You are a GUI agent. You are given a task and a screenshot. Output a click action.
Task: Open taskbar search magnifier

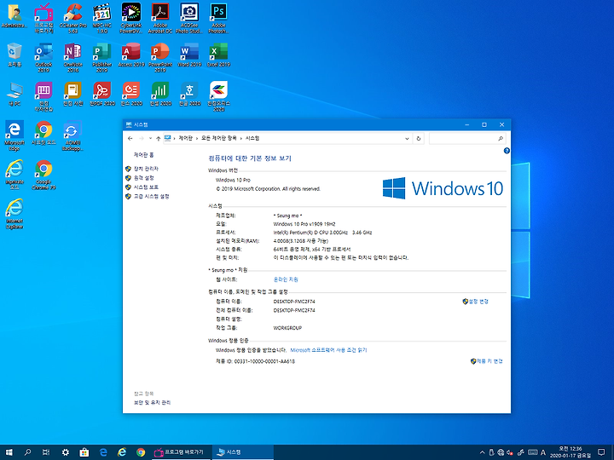pyautogui.click(x=27, y=452)
